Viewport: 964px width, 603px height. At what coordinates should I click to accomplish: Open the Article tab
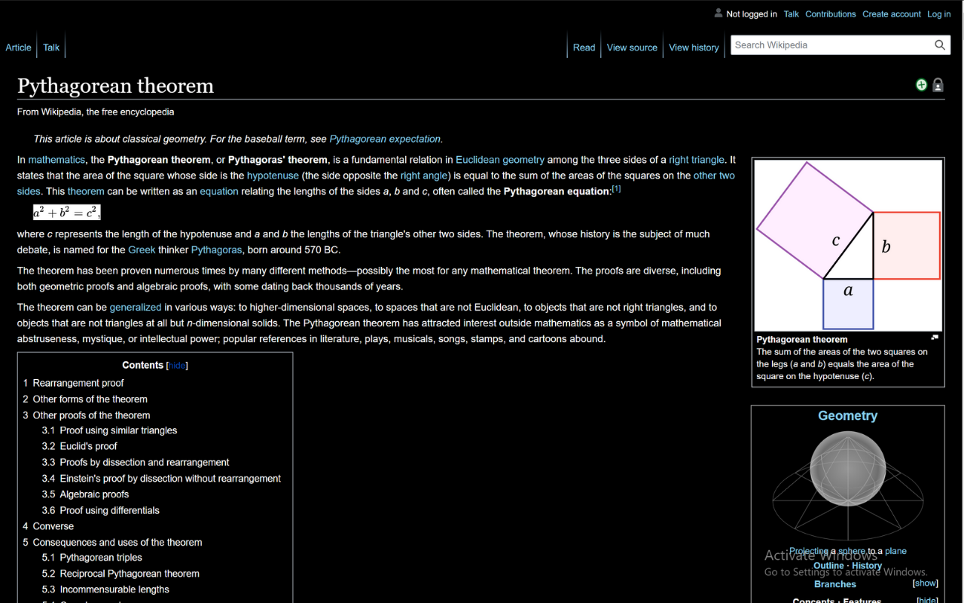pos(18,47)
